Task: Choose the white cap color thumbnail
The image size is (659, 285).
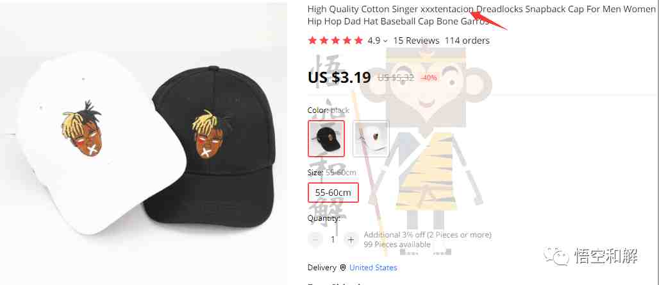Action: (371, 139)
